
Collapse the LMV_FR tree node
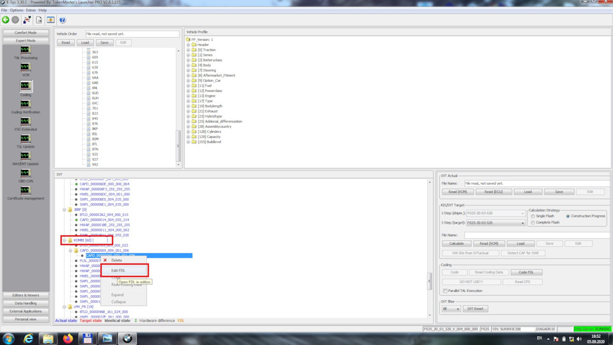click(x=64, y=307)
